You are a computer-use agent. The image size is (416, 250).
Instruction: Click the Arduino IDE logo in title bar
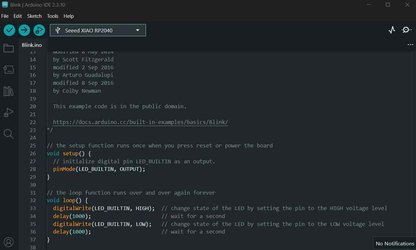tap(5, 5)
